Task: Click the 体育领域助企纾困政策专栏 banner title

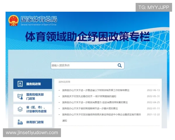Action: point(87,36)
